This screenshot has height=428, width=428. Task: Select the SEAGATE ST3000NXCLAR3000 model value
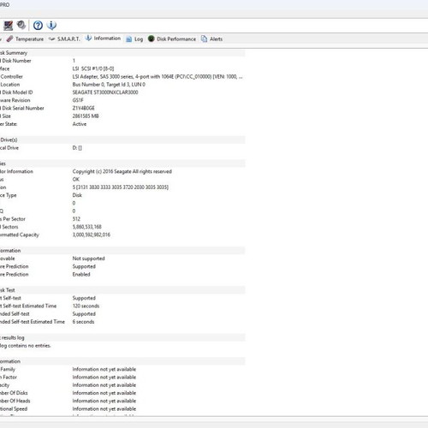pos(105,92)
